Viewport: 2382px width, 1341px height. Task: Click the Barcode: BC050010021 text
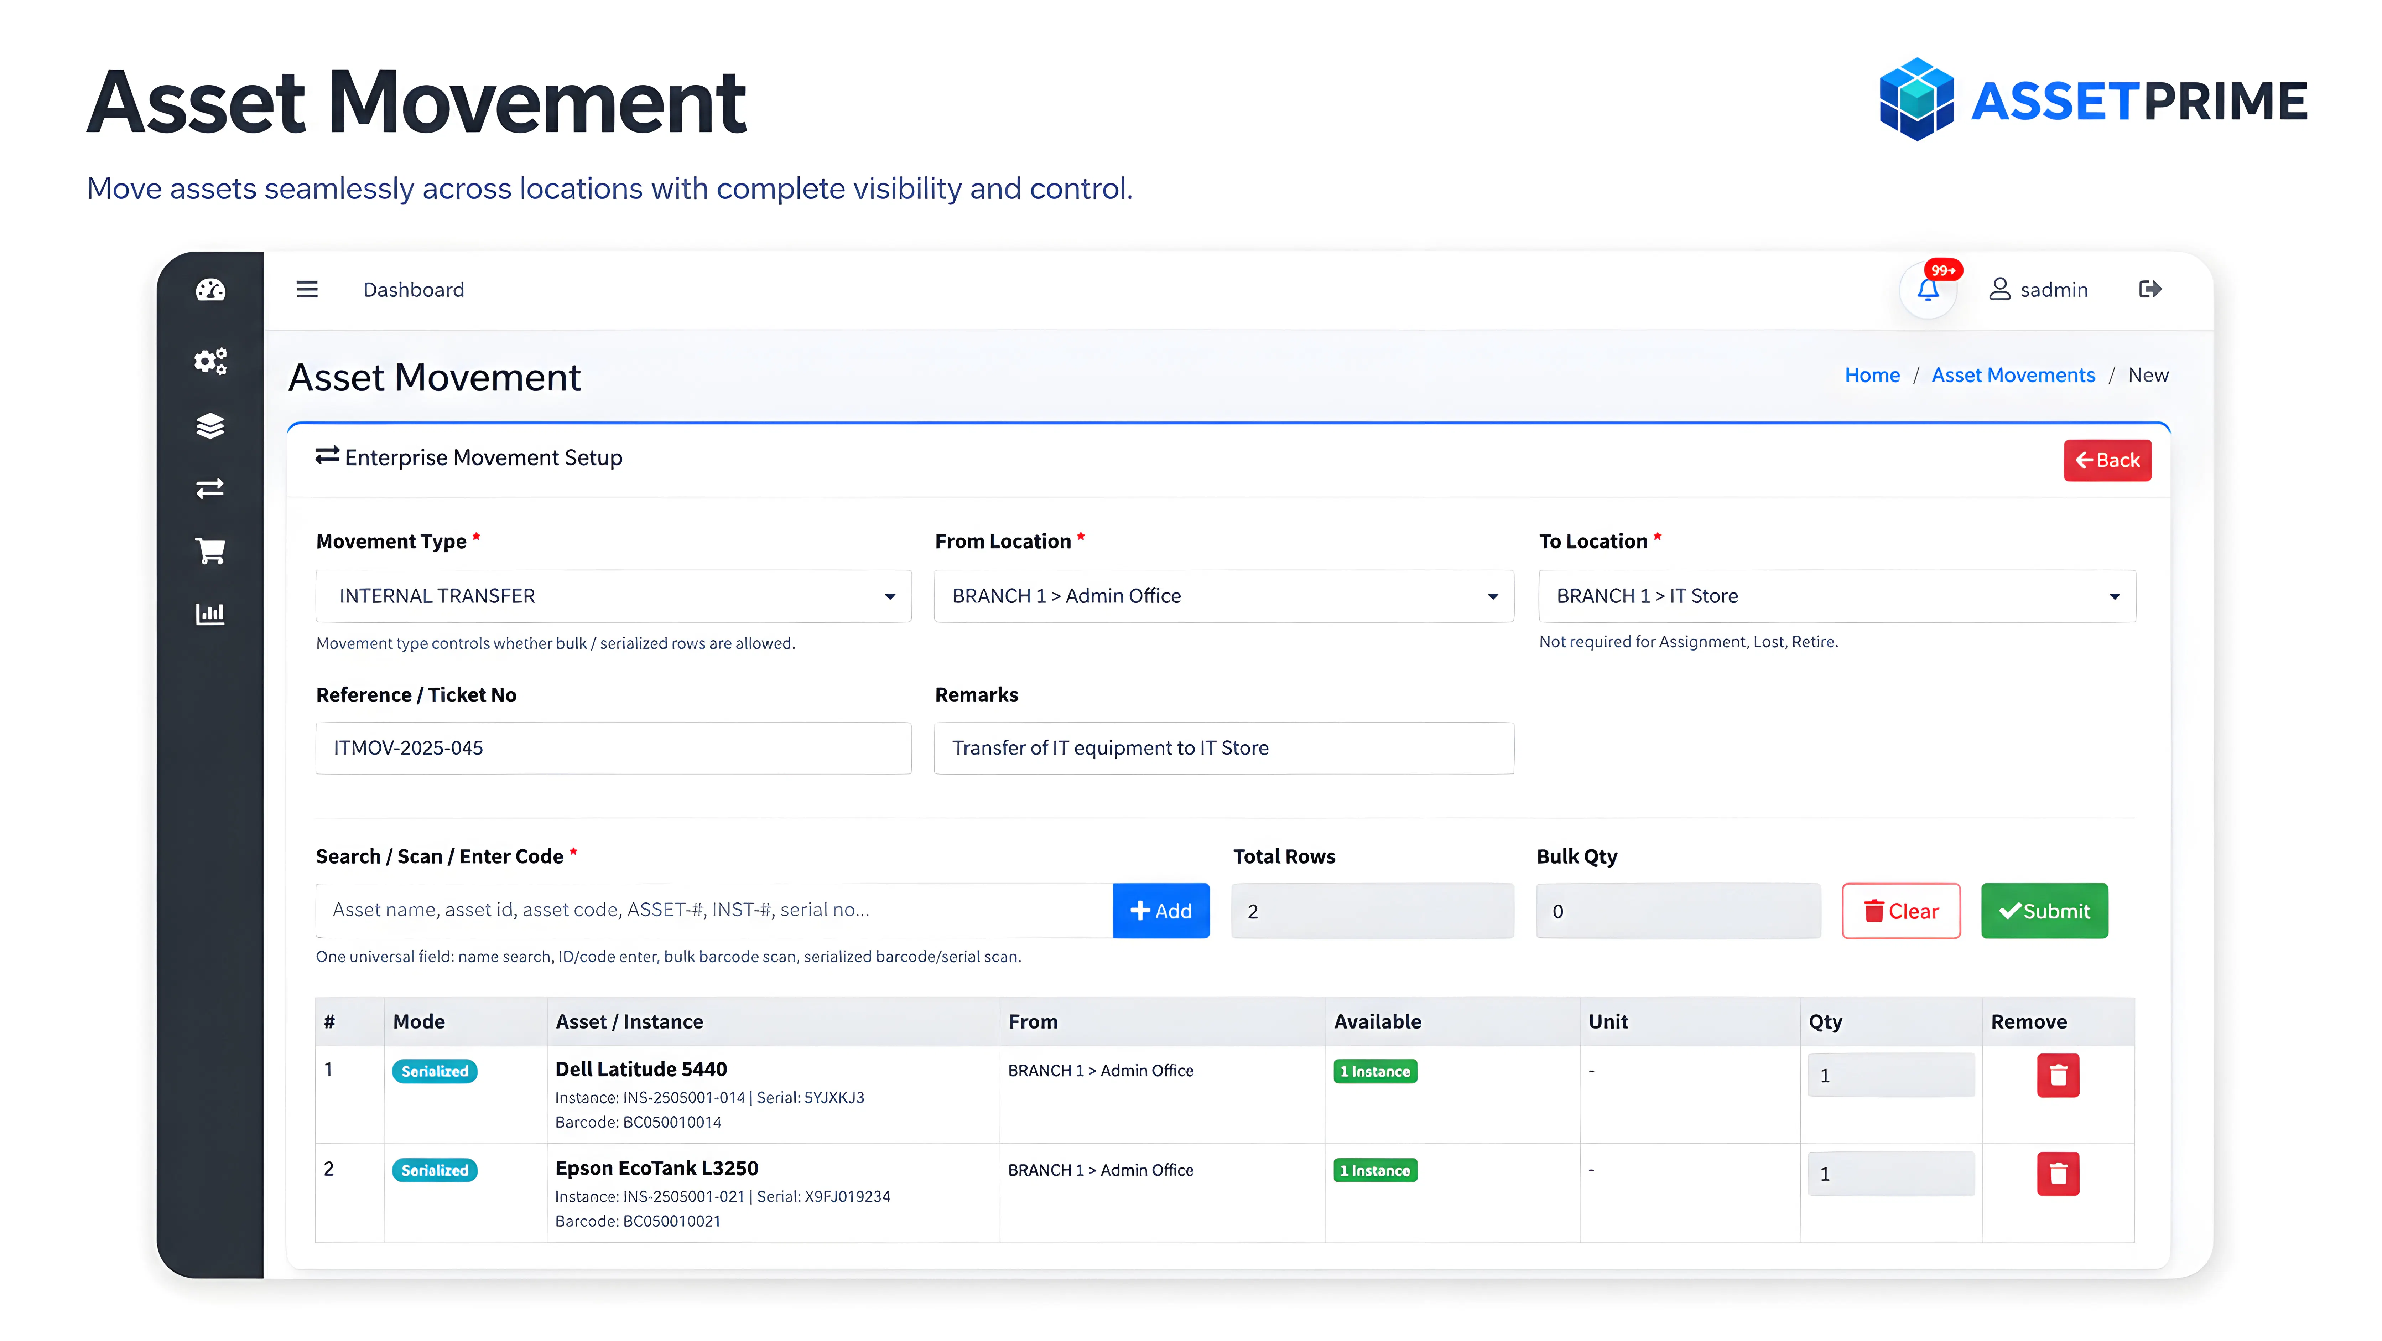[638, 1221]
